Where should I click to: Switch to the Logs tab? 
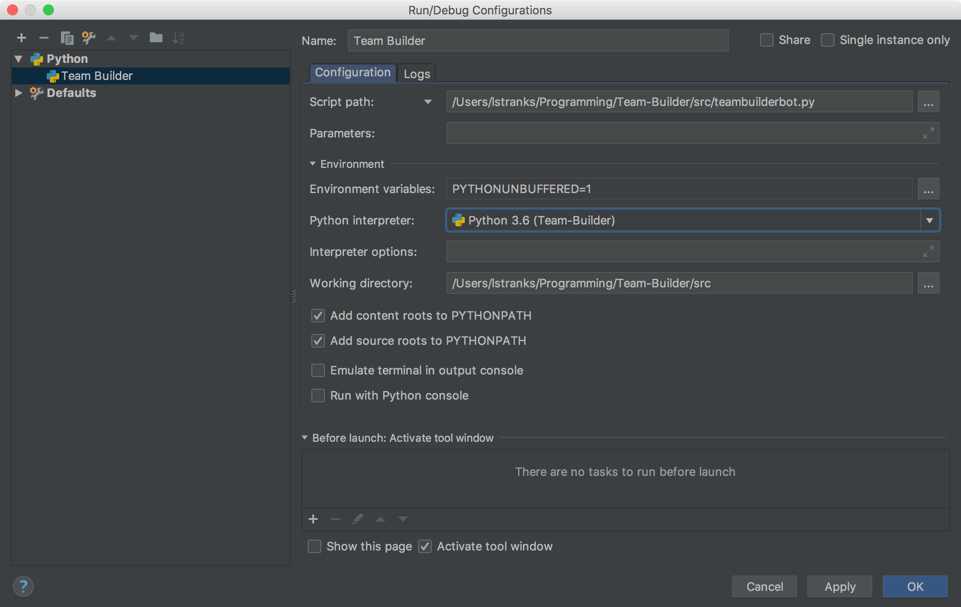[416, 73]
